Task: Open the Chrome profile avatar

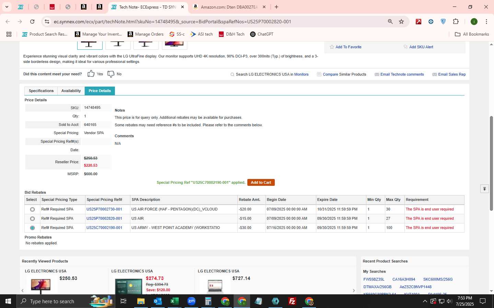Action: (474, 22)
